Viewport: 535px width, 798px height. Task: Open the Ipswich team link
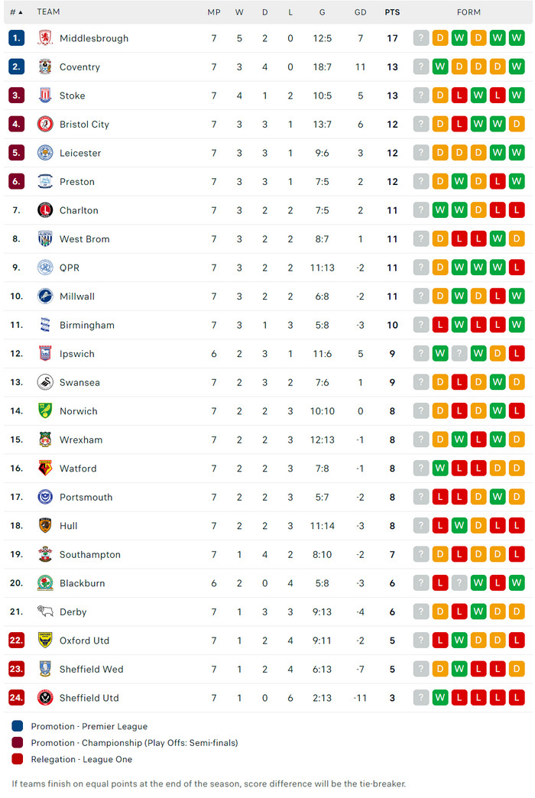point(77,354)
